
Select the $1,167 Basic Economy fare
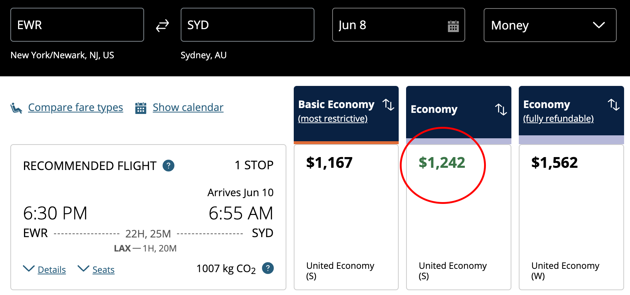[346, 217]
